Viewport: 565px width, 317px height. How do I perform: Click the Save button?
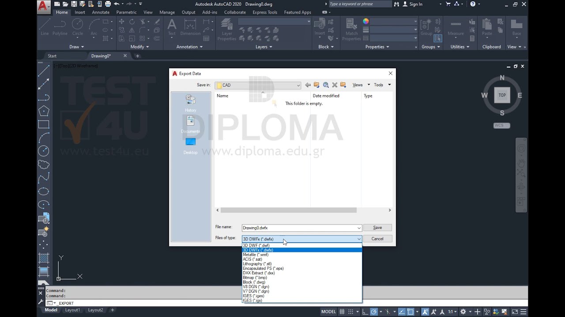tap(377, 228)
